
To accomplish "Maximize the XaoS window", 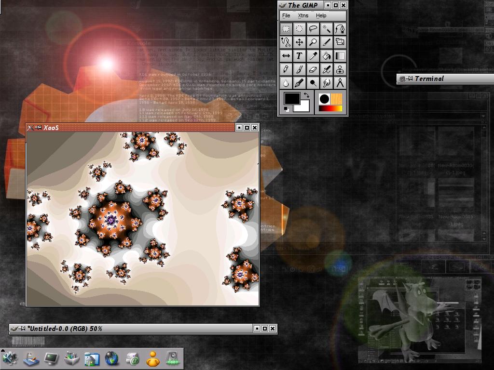I will pos(247,127).
